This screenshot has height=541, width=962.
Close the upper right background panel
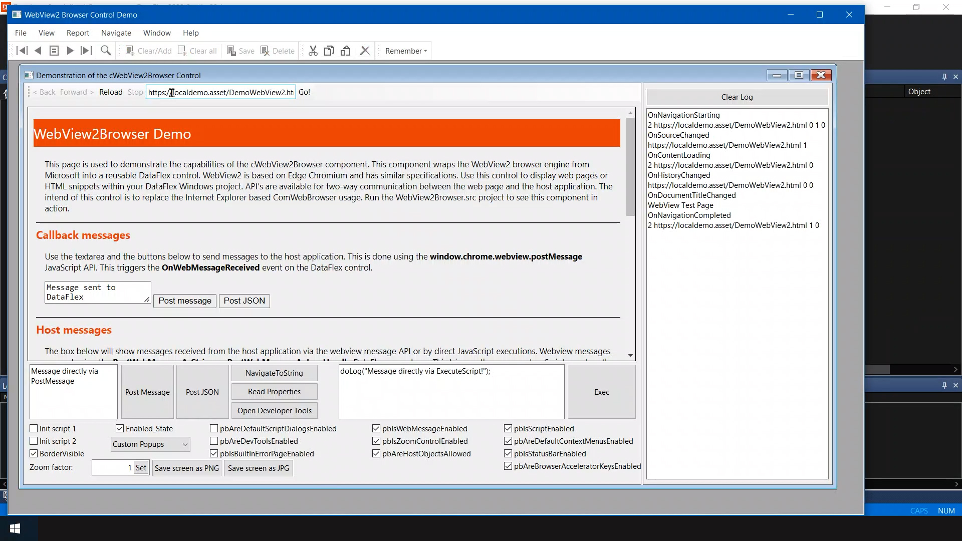[955, 77]
